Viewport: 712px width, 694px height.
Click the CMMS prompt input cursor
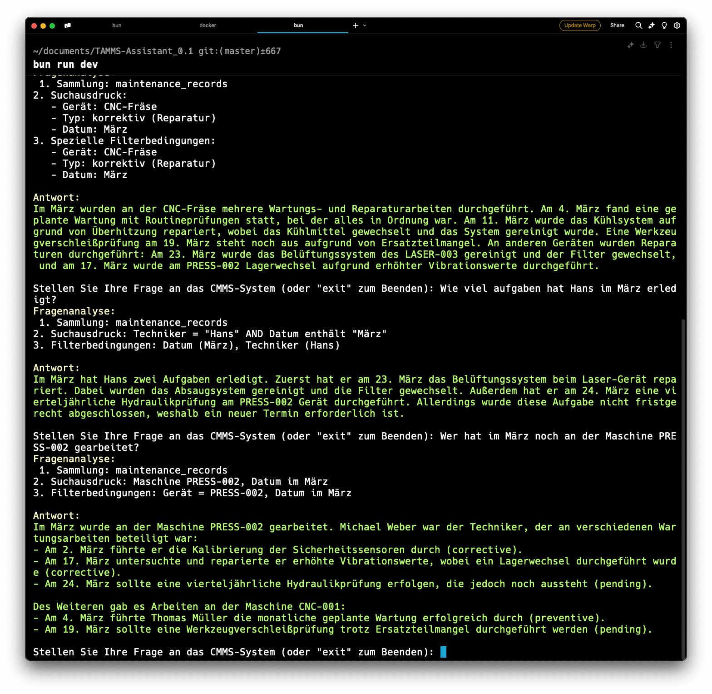tap(443, 652)
